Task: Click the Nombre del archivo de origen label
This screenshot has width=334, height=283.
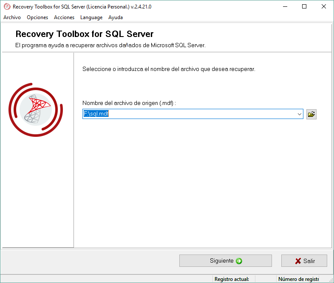Action: (129, 103)
